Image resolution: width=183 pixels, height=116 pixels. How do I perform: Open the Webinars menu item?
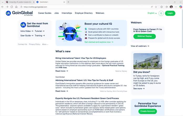pos(100,13)
